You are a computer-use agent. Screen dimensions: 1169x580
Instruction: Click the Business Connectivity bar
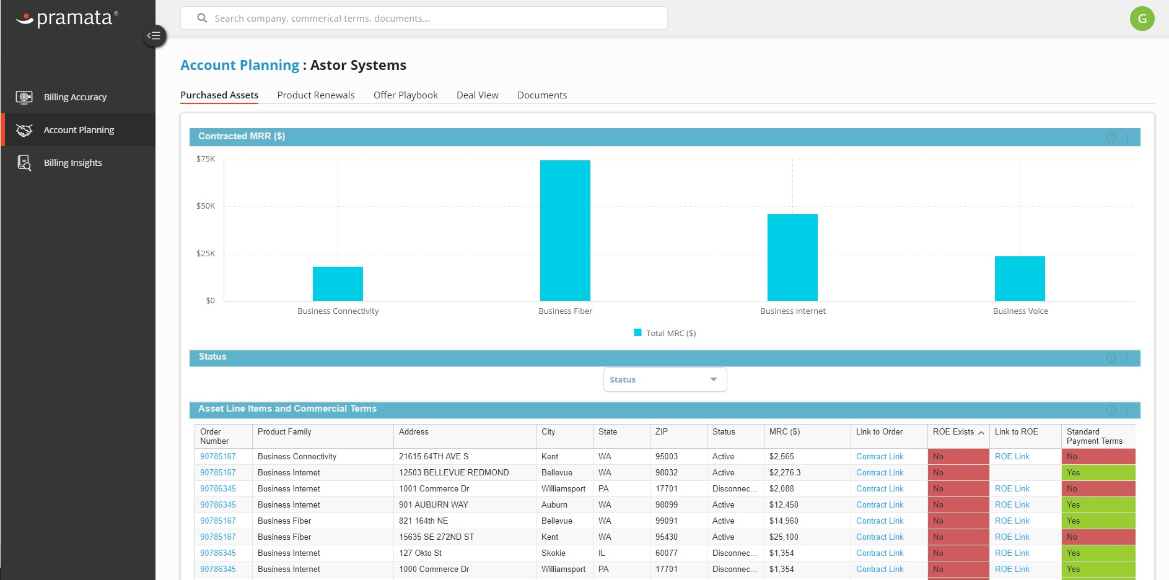point(338,284)
